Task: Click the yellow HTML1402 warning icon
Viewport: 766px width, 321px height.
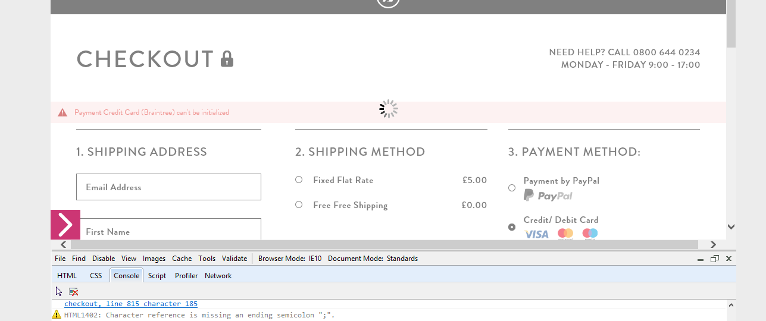Action: (x=57, y=314)
